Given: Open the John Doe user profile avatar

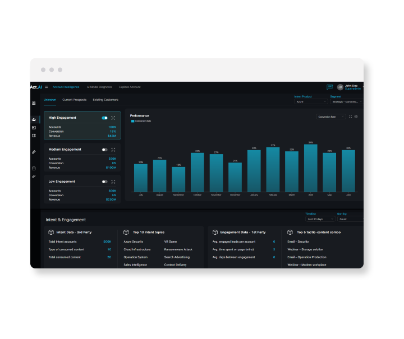Looking at the screenshot, I should (340, 87).
